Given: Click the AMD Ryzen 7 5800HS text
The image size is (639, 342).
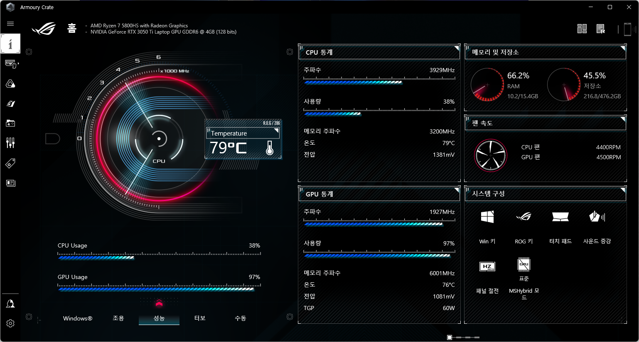Looking at the screenshot, I should click(139, 26).
